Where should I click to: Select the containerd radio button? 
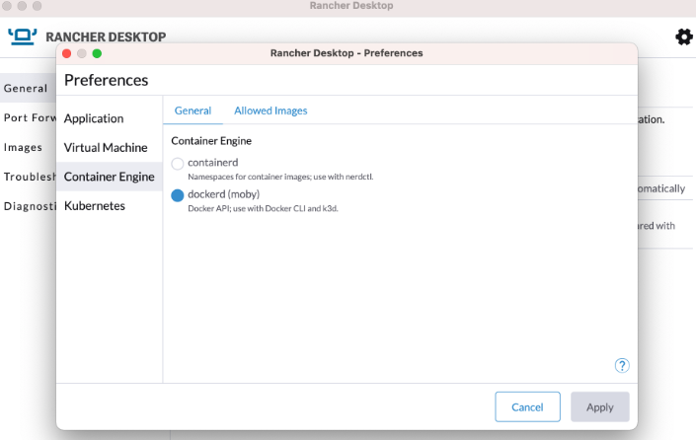[178, 164]
